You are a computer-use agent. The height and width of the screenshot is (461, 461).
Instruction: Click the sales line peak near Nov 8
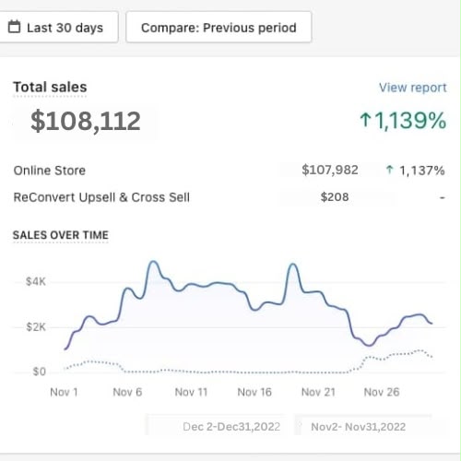point(154,262)
